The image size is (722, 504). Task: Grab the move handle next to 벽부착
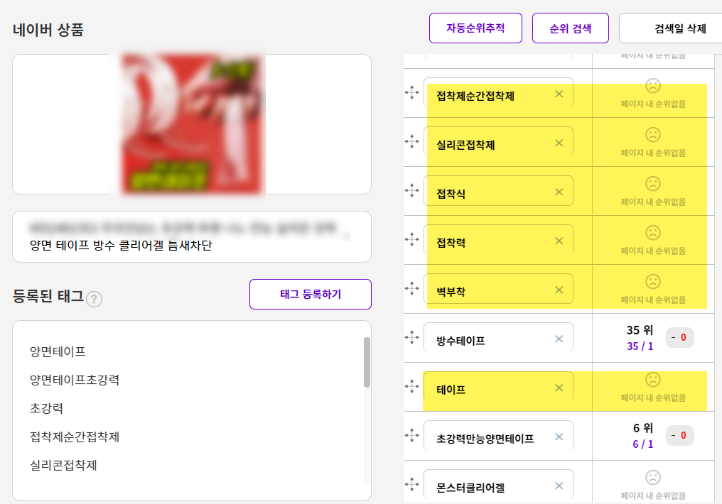411,288
